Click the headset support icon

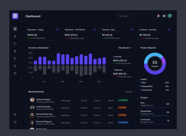(15, 122)
